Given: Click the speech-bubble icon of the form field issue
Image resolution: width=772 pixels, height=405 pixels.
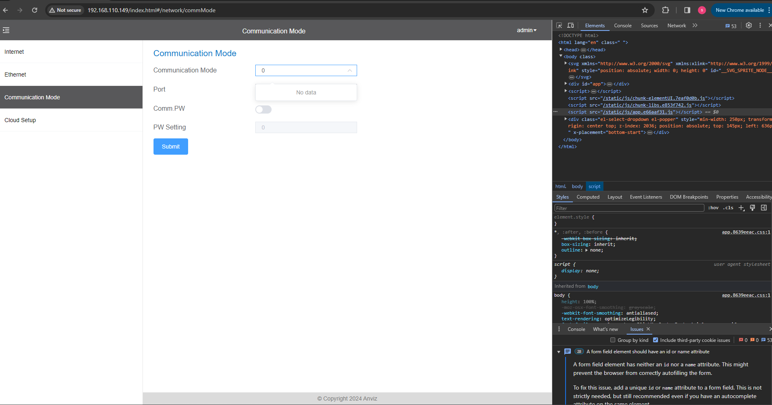Looking at the screenshot, I should click(x=568, y=352).
